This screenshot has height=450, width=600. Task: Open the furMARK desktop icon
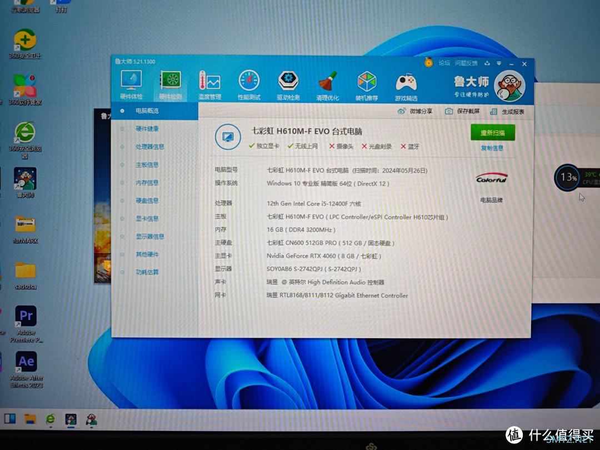tap(25, 229)
